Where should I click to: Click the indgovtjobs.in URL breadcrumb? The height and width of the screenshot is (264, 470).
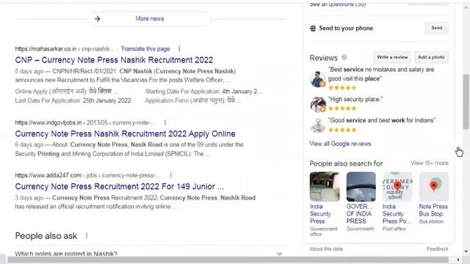[x=85, y=122]
